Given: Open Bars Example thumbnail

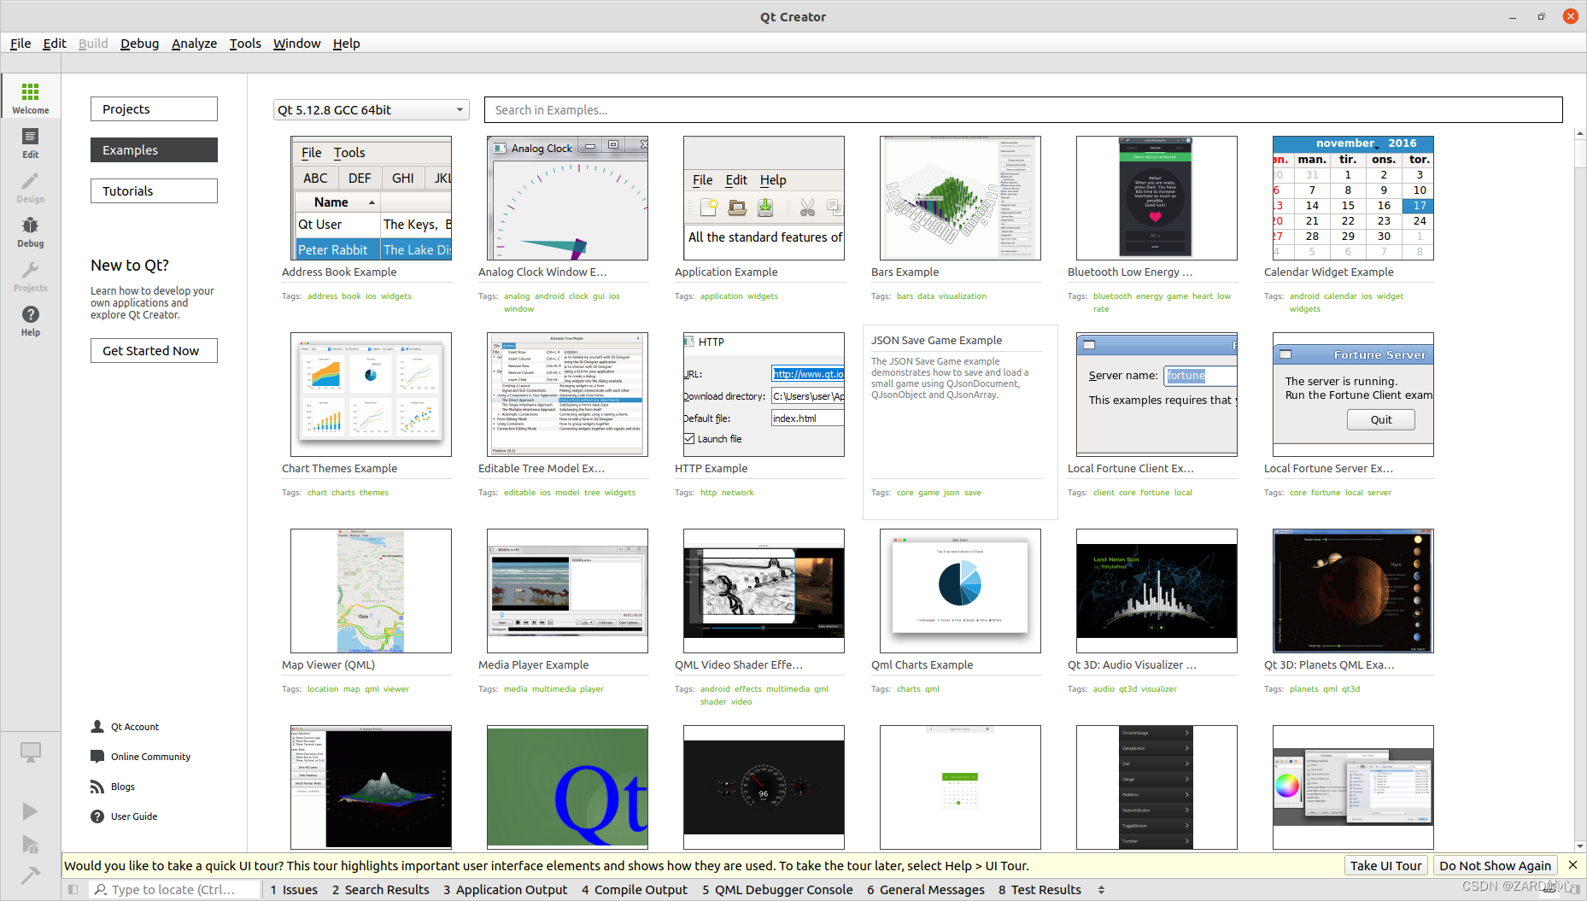Looking at the screenshot, I should (960, 198).
